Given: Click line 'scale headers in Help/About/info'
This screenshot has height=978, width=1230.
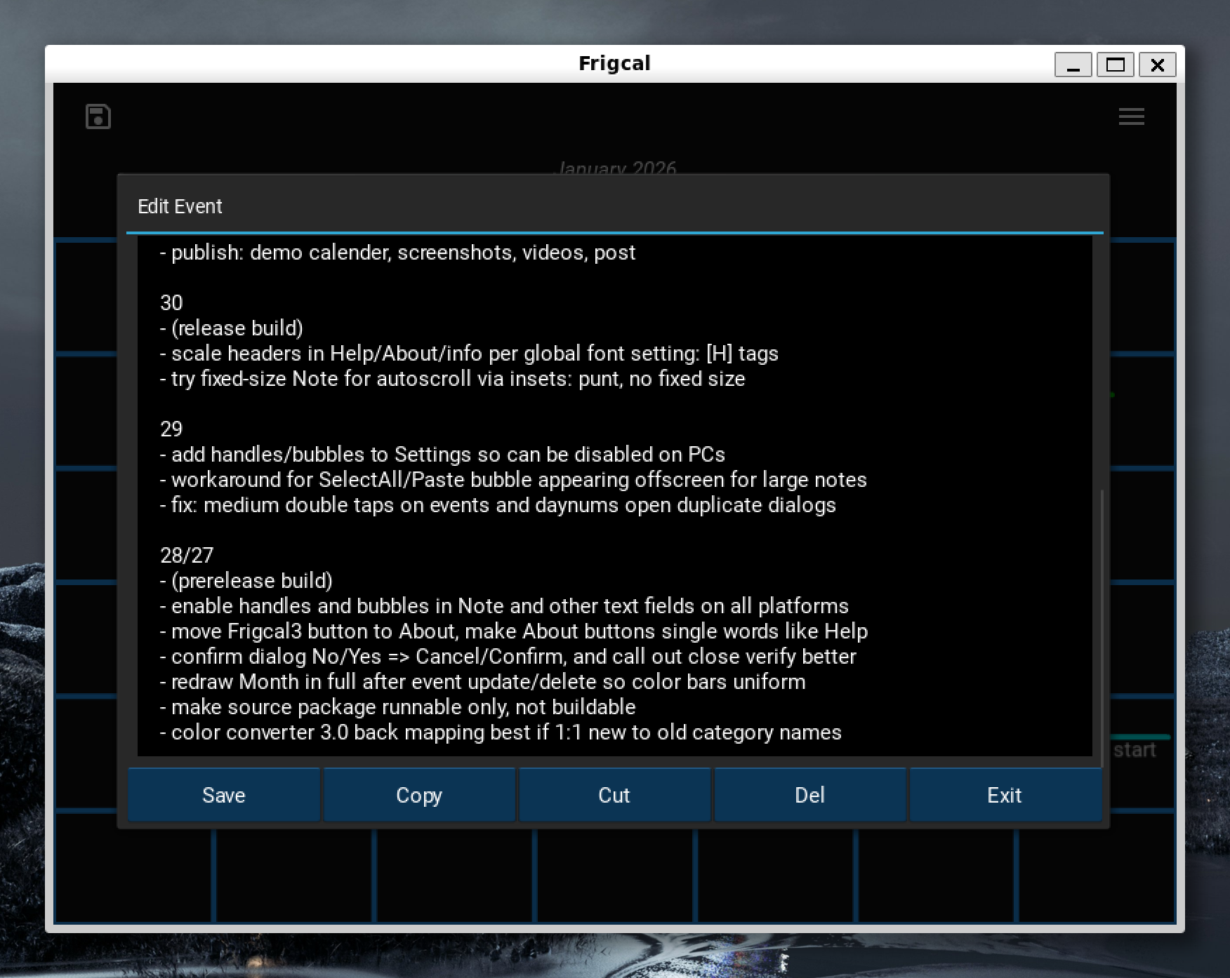Looking at the screenshot, I should (469, 354).
